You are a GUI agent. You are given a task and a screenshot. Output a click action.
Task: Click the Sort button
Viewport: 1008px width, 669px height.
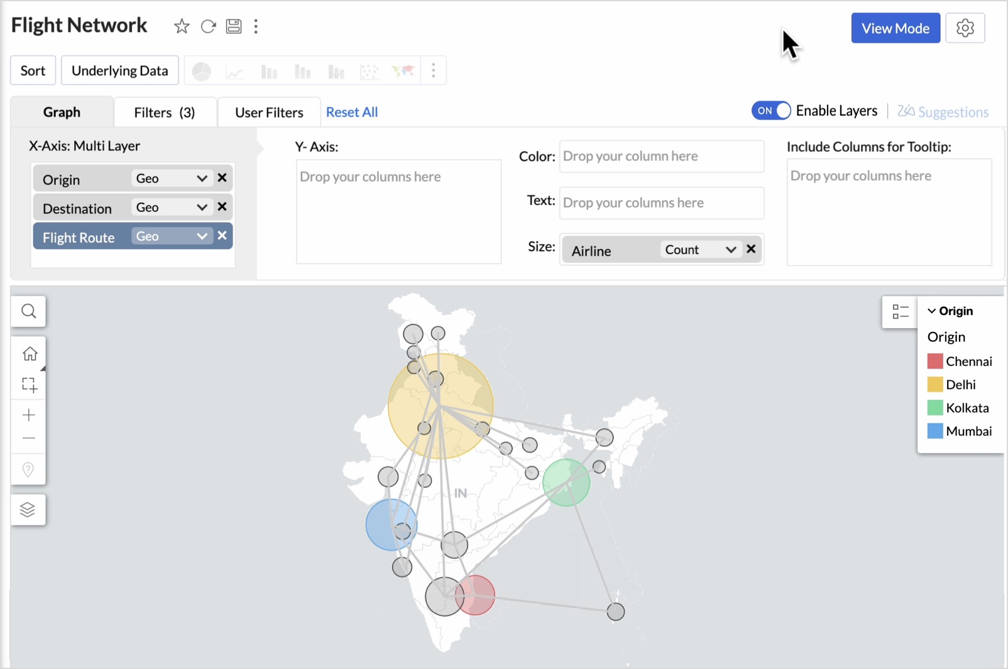pyautogui.click(x=33, y=70)
